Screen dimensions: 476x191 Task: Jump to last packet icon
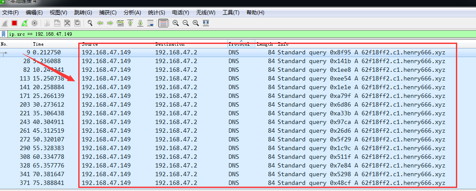pos(140,23)
